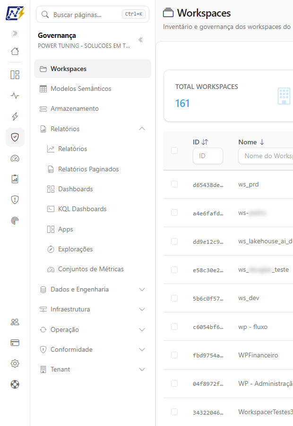Open Modelos Semânticos menu item
Image resolution: width=293 pixels, height=426 pixels.
pos(93,89)
